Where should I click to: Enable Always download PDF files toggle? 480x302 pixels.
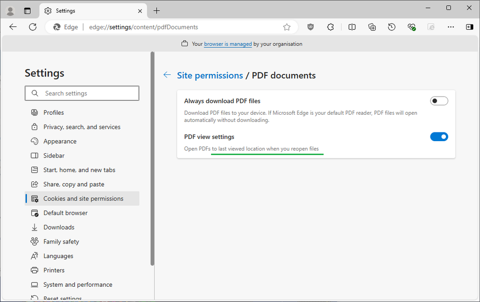pos(439,101)
